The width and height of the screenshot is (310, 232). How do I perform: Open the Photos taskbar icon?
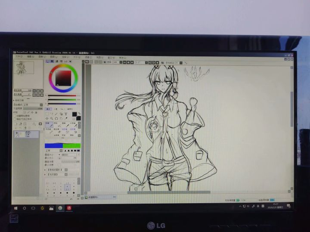coord(51,208)
